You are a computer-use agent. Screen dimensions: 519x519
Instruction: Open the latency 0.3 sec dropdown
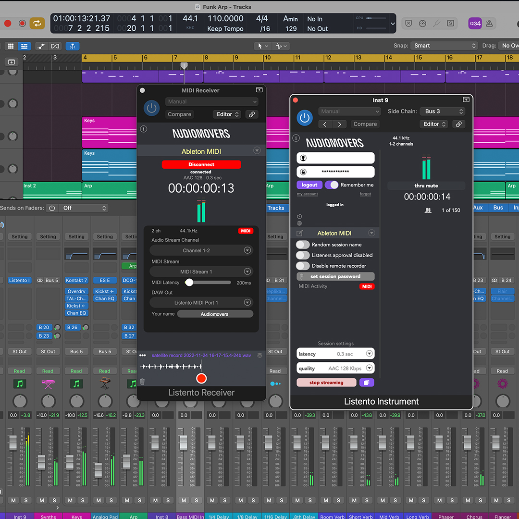tap(335, 354)
